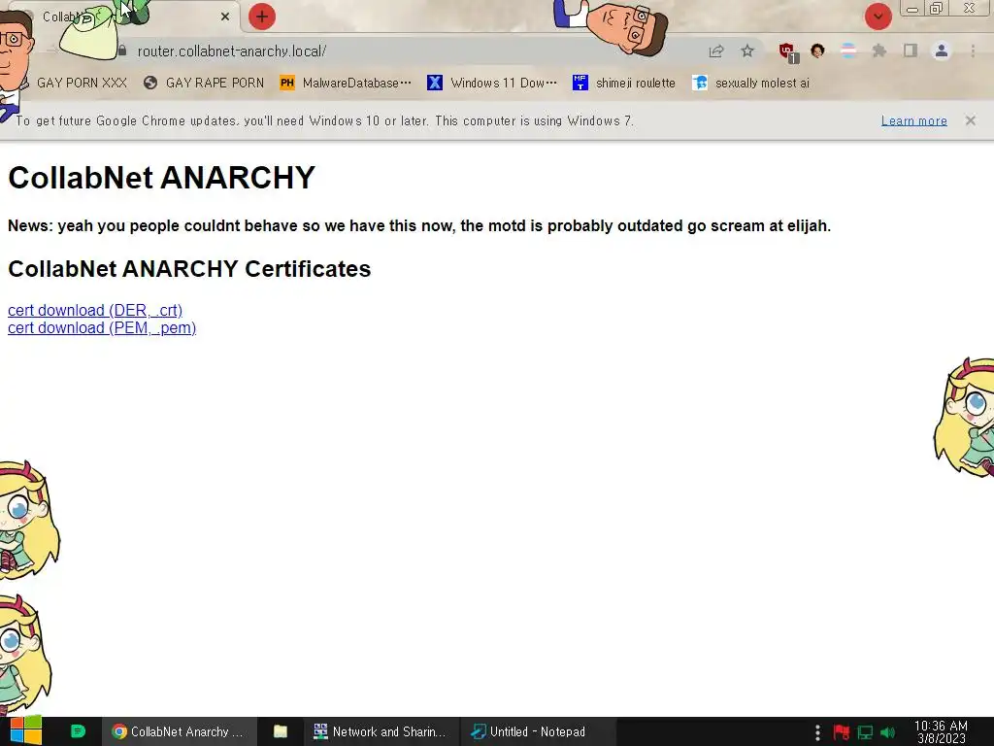View site information via the lock icon
The width and height of the screenshot is (994, 746).
pos(121,51)
